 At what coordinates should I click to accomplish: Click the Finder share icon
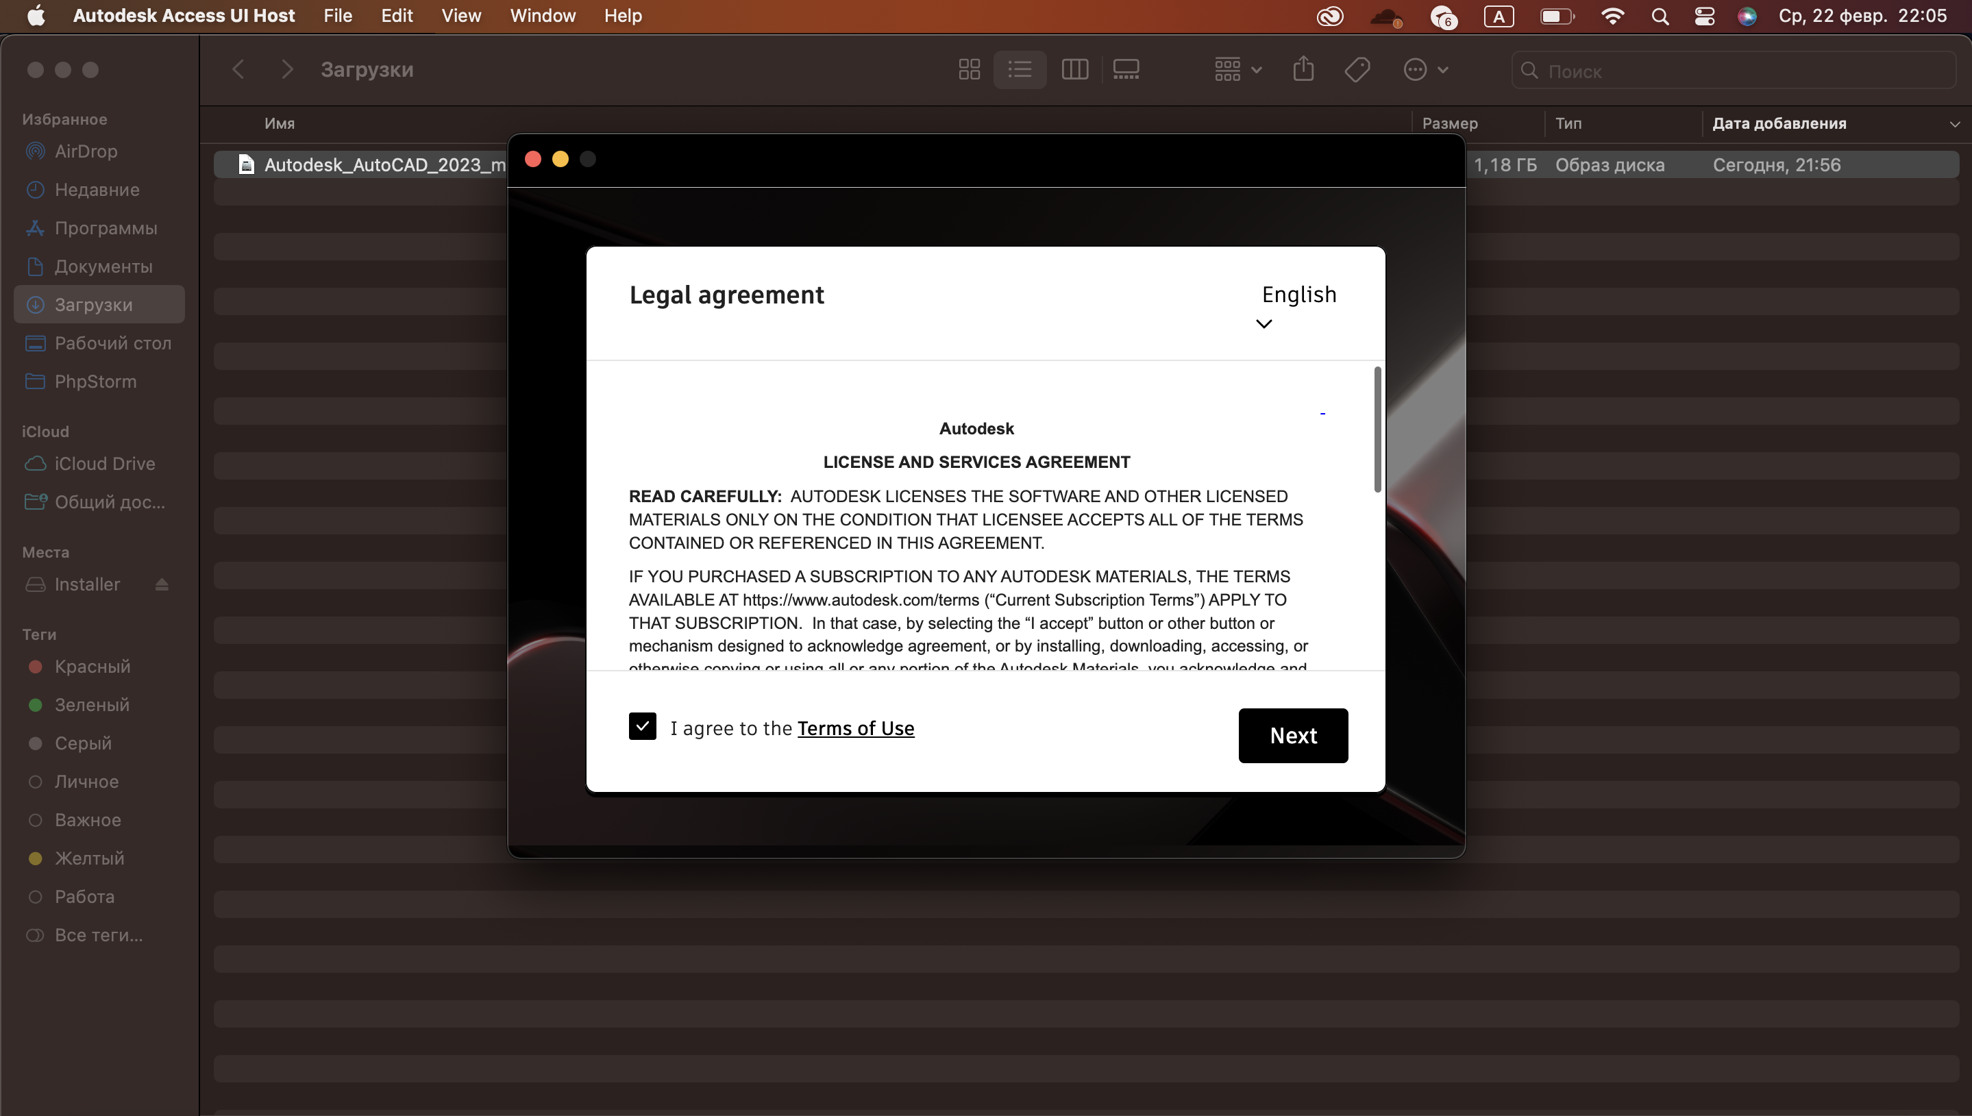1303,70
